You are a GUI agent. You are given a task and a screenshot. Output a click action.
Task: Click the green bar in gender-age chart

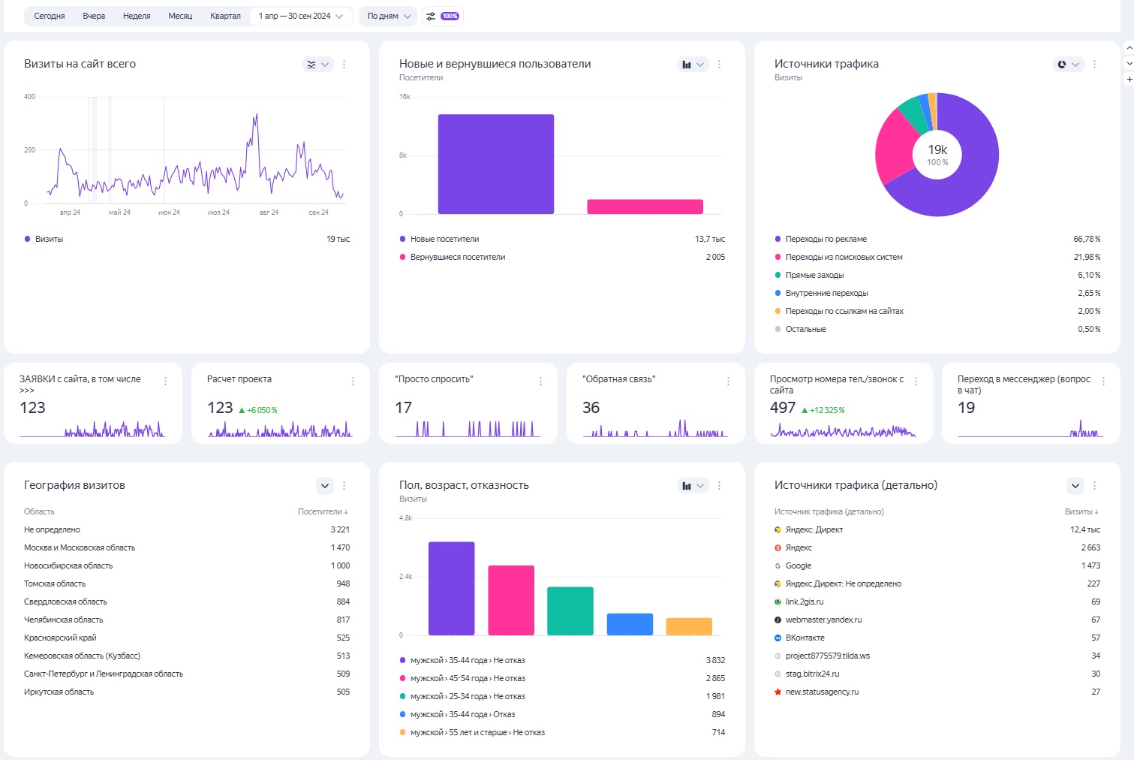coord(570,611)
